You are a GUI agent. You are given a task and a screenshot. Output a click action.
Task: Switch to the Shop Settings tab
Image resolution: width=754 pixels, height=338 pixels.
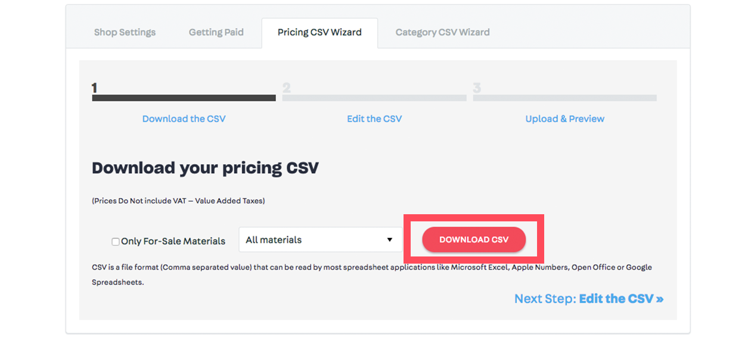(x=125, y=32)
